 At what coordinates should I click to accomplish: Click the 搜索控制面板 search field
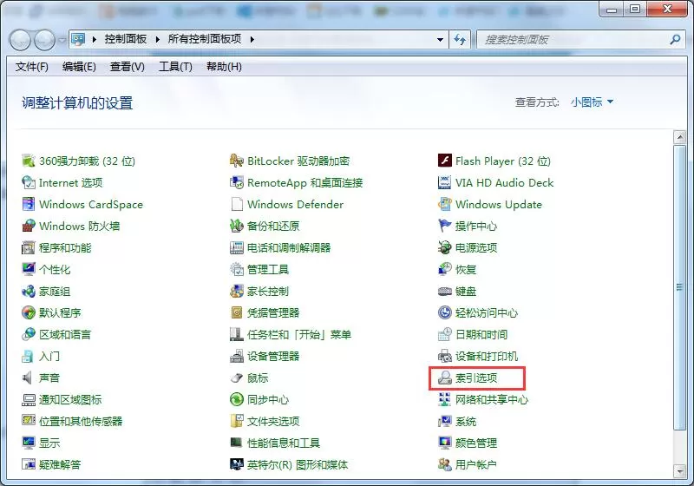click(575, 40)
